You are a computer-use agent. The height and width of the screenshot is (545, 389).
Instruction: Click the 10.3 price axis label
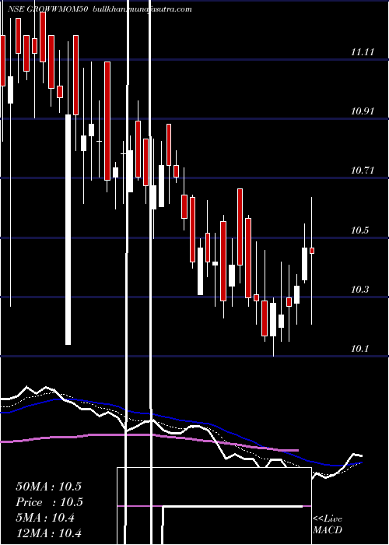pyautogui.click(x=359, y=289)
